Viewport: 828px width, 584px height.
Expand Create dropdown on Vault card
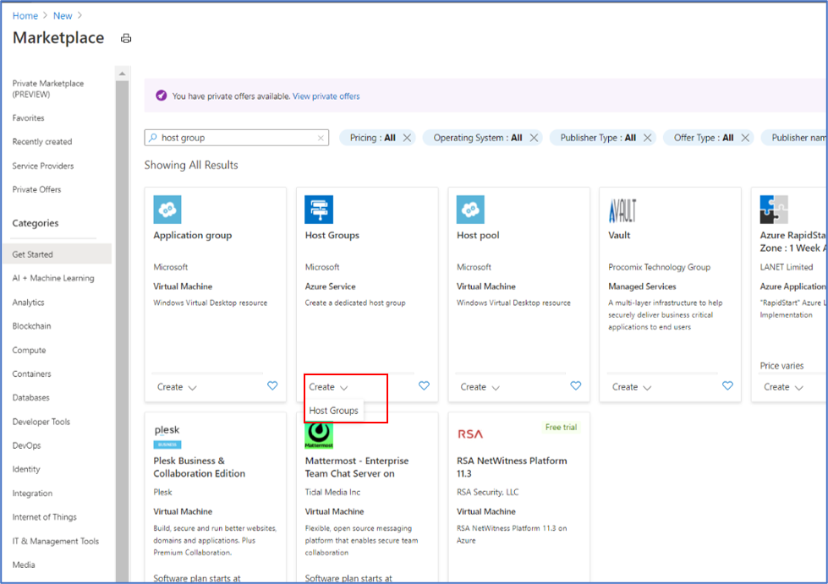pos(632,387)
